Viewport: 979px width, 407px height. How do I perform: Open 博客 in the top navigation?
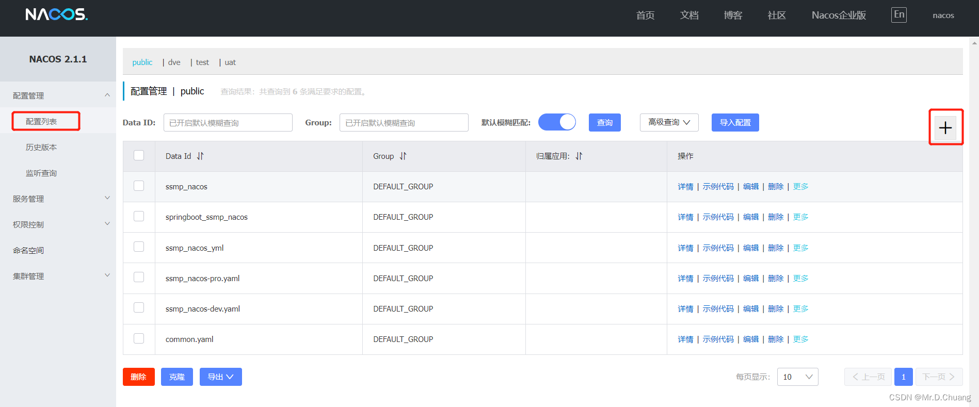point(733,15)
